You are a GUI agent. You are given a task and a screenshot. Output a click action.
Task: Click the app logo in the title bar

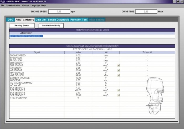tap(3, 2)
